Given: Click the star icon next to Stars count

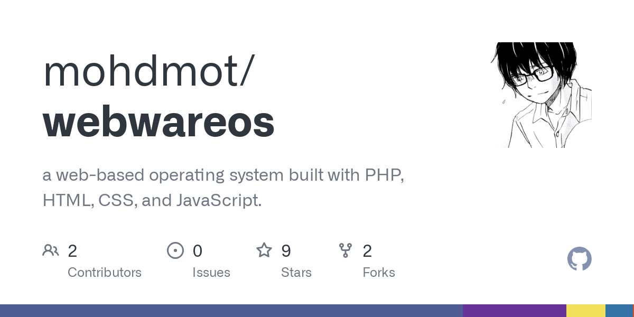Looking at the screenshot, I should point(264,250).
